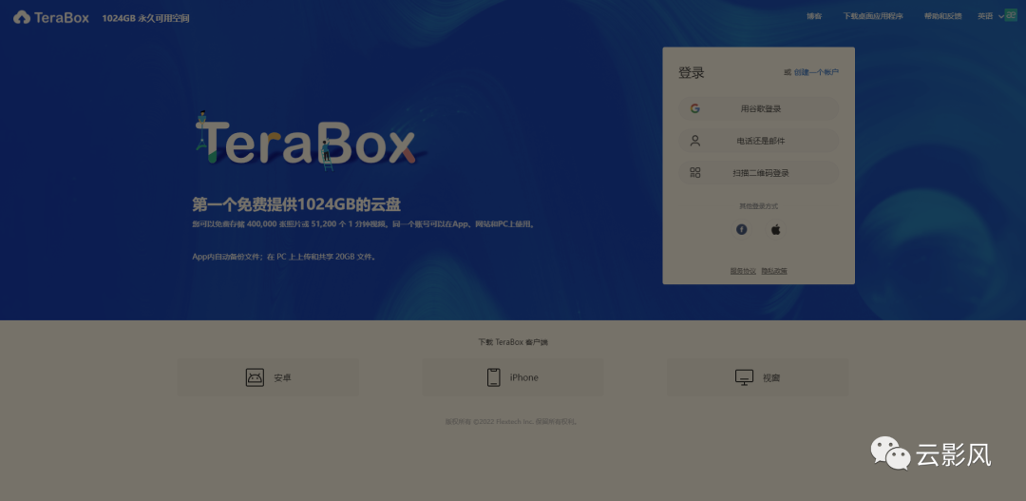Open the 隐私政策 privacy policy link
Viewport: 1026px width, 501px height.
(774, 271)
